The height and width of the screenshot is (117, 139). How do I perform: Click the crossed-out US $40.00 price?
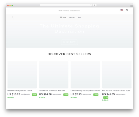point(25,94)
